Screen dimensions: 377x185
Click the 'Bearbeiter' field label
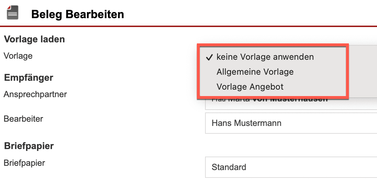tap(23, 119)
